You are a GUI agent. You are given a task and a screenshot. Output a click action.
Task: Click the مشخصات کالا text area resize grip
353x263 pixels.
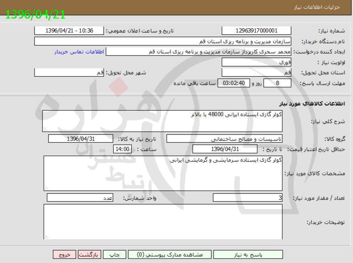[x=47, y=188]
